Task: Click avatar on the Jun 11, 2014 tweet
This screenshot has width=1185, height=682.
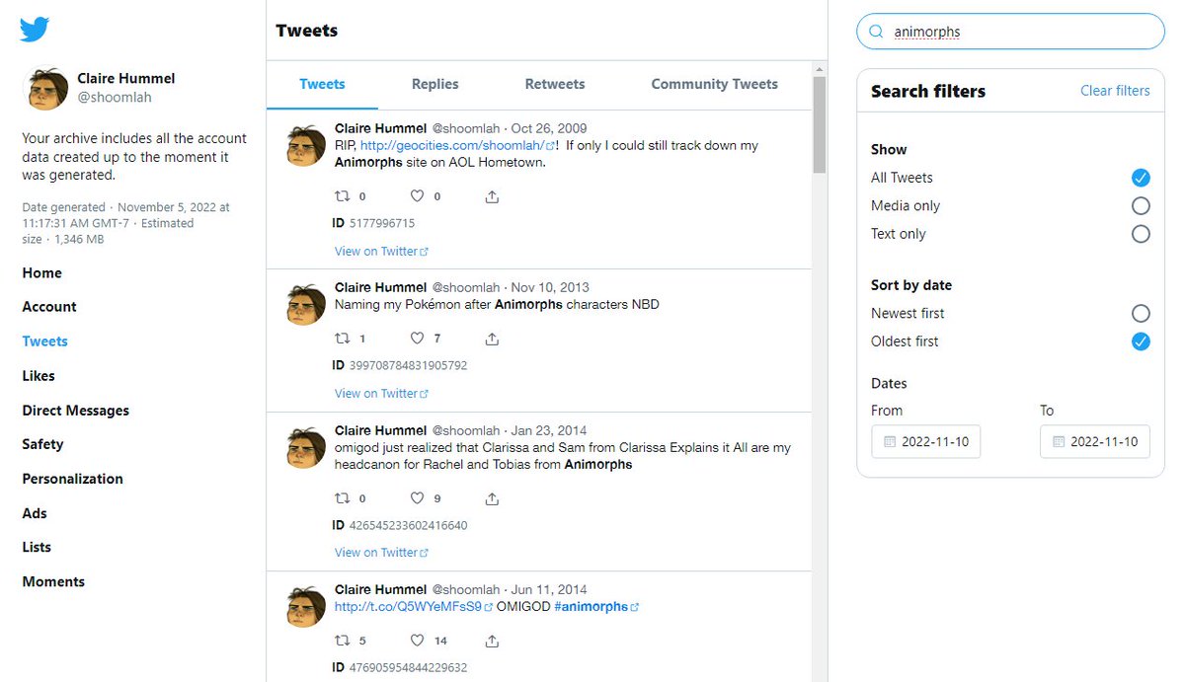Action: coord(306,607)
